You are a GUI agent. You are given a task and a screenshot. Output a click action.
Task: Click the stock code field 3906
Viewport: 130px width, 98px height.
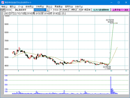point(9,10)
